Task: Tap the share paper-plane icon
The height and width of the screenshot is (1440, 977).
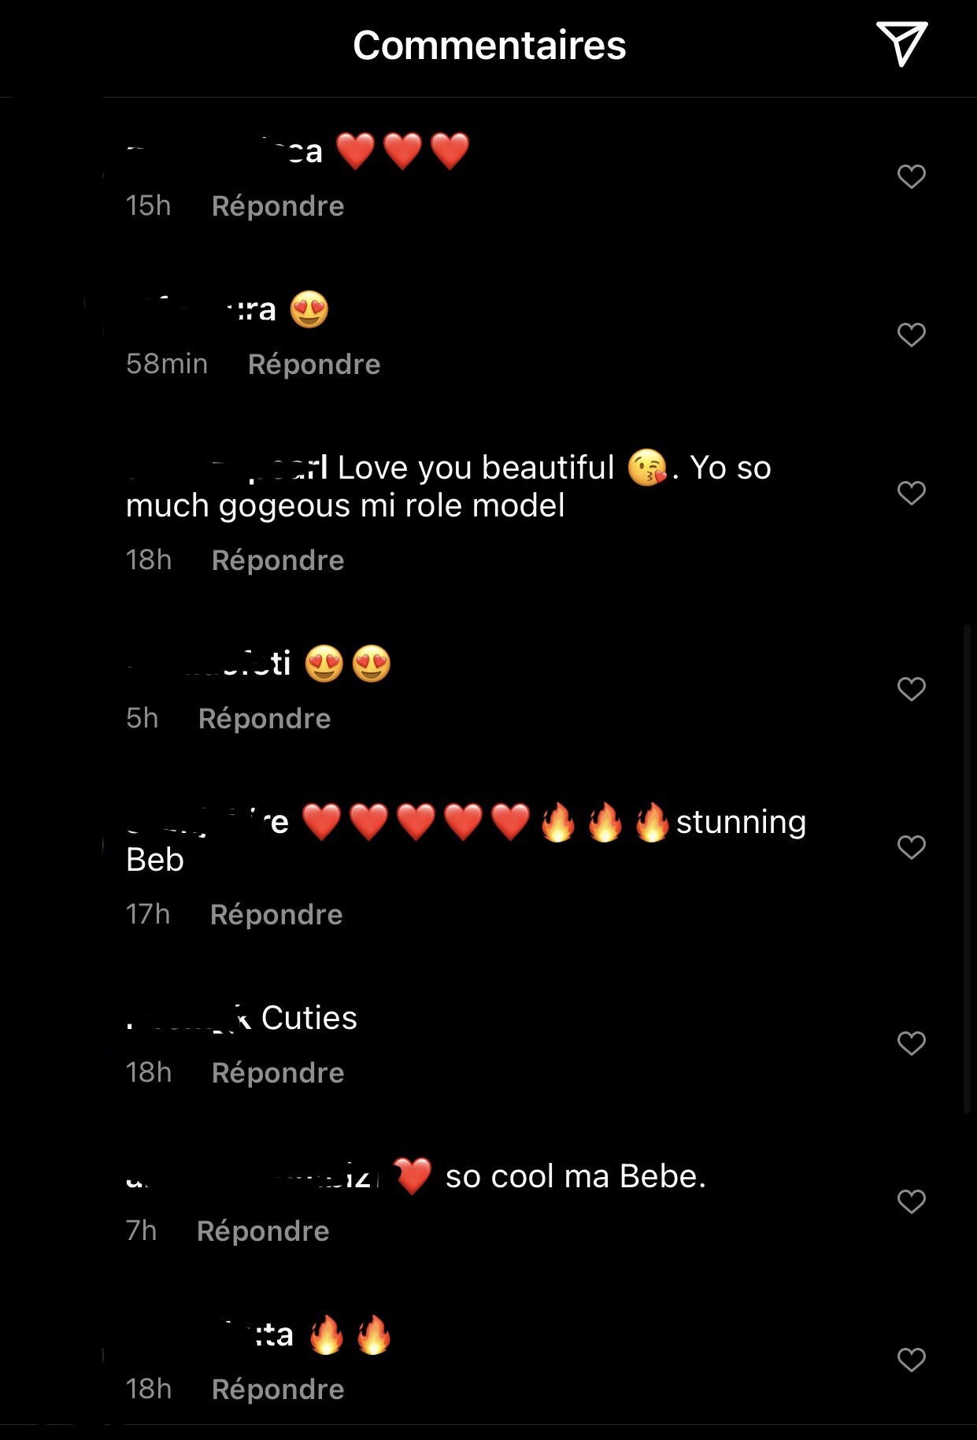Action: click(901, 44)
